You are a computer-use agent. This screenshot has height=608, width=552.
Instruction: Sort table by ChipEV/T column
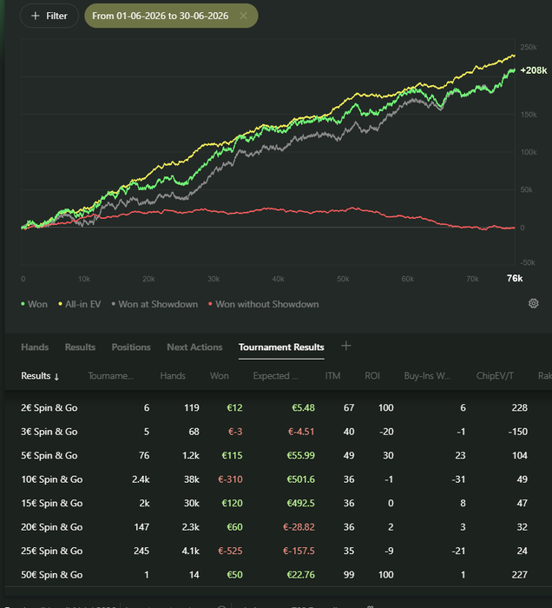495,376
